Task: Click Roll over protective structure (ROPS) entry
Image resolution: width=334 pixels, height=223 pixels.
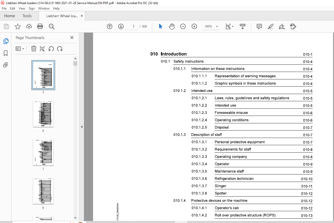Action: point(245,215)
